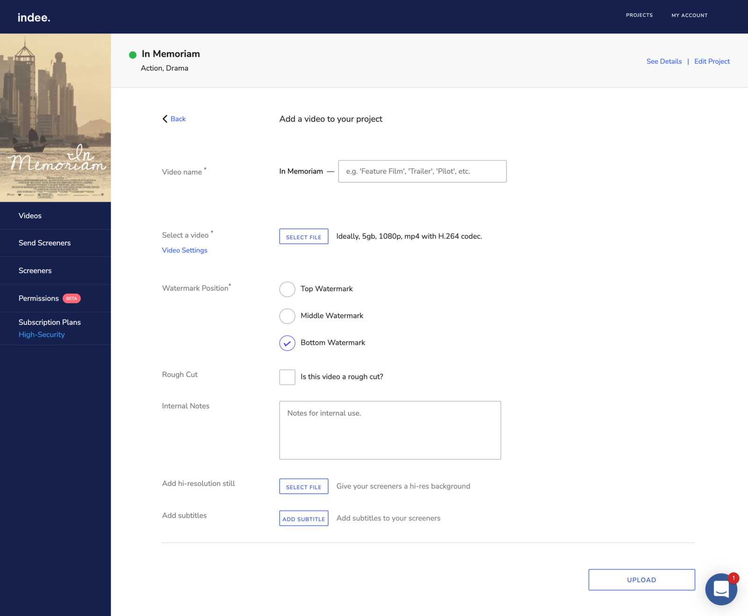This screenshot has width=748, height=616.
Task: Click Add Subtitle button
Action: (303, 518)
